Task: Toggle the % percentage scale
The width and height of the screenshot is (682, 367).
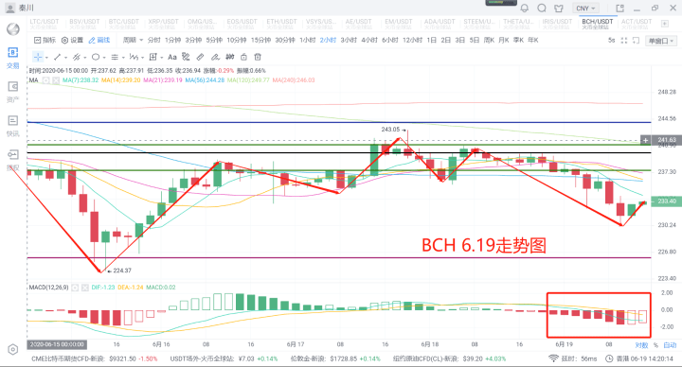Action: (655, 345)
